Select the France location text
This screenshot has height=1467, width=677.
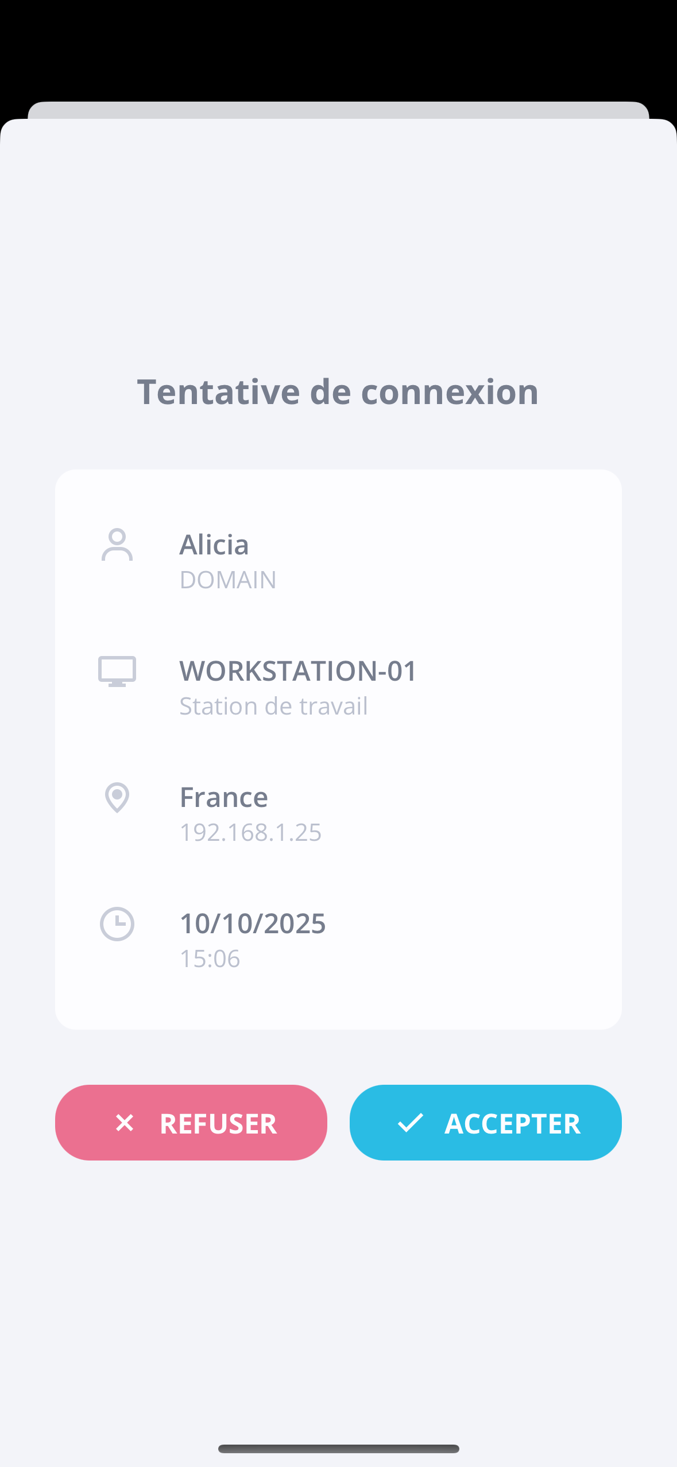[x=224, y=797]
